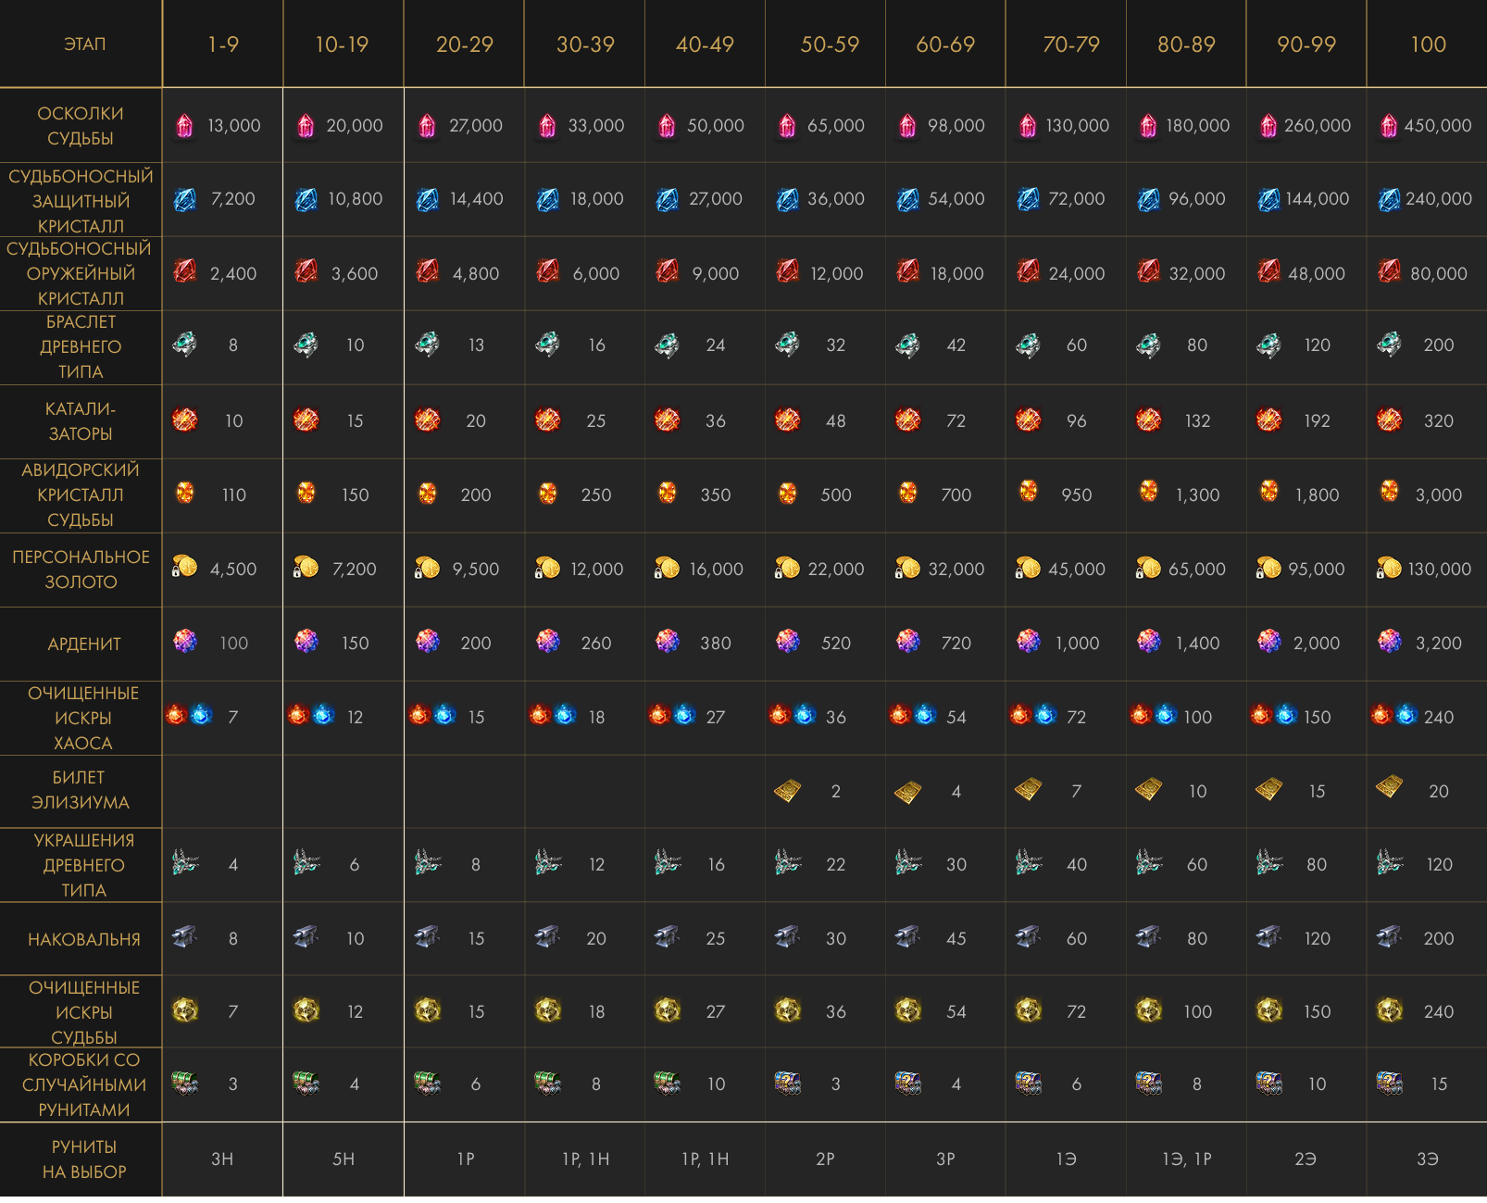Image resolution: width=1487 pixels, height=1203 pixels.
Task: Click the pink shard icon beside 13,000
Action: click(185, 125)
